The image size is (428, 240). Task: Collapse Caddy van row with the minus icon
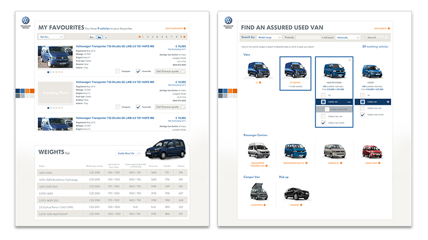[x=349, y=102]
